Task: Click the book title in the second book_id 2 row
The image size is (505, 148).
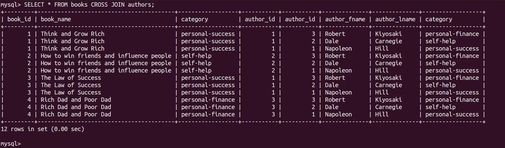Action: (106, 63)
